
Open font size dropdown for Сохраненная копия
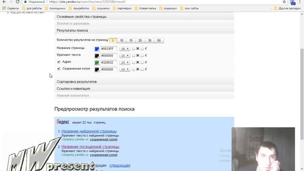[x=124, y=69]
